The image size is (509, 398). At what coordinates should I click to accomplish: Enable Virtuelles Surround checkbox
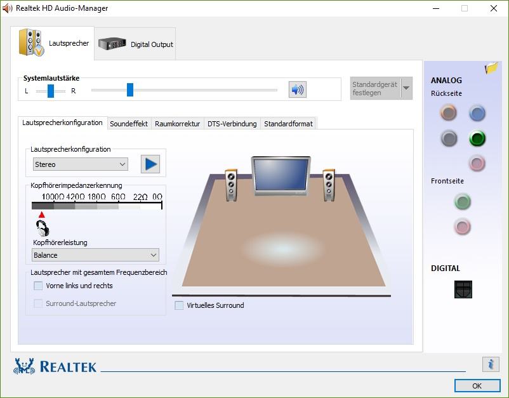179,305
